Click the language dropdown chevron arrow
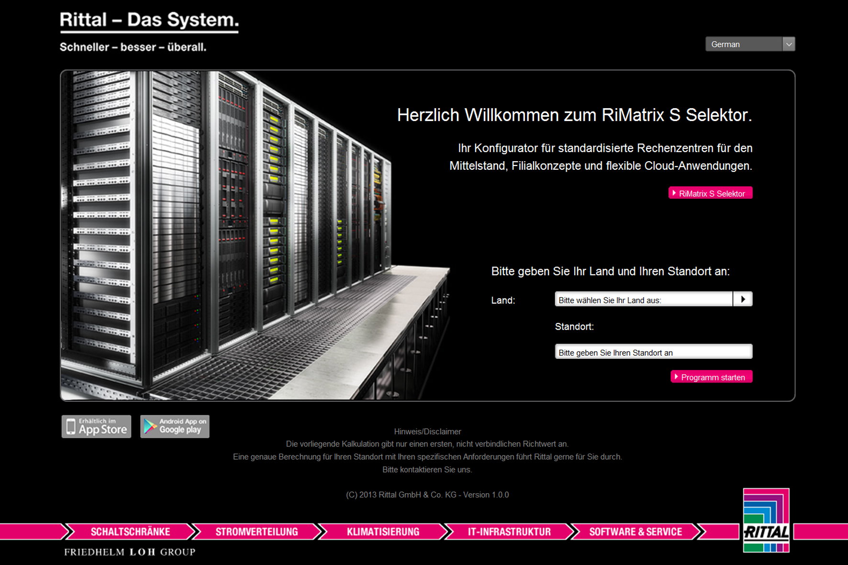The image size is (848, 565). [x=789, y=44]
